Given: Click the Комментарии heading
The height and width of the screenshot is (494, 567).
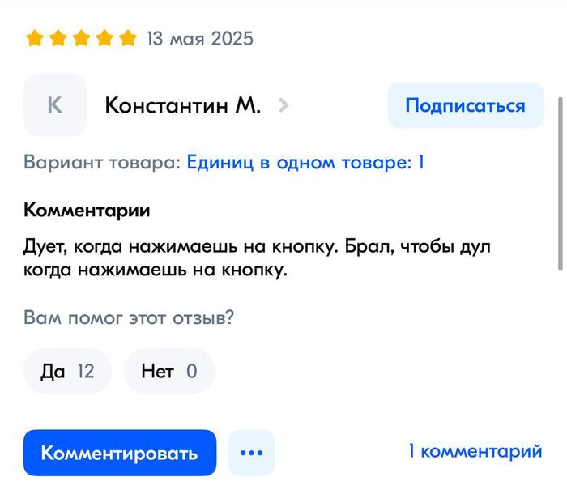Looking at the screenshot, I should point(87,211).
